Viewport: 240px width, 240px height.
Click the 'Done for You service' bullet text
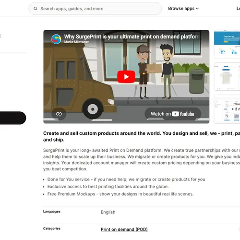click(126, 180)
